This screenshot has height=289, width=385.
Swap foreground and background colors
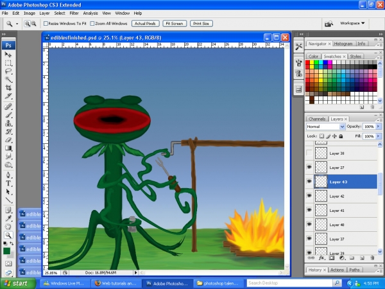12,243
